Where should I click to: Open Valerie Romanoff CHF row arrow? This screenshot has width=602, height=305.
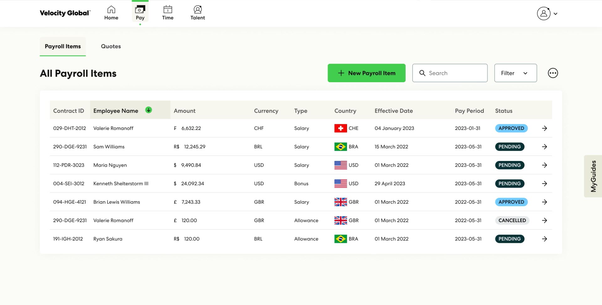pyautogui.click(x=545, y=128)
